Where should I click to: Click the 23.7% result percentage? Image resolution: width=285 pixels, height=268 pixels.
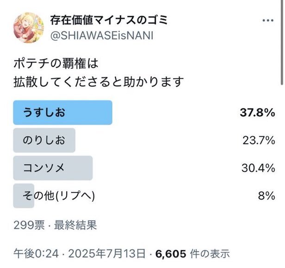tap(259, 140)
